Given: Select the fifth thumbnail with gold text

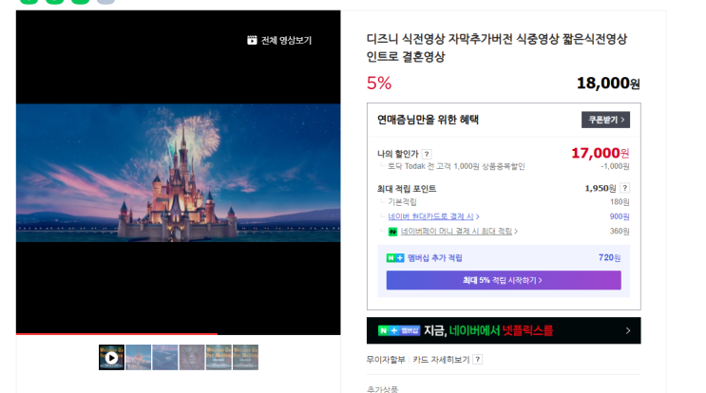Looking at the screenshot, I should click(x=219, y=358).
